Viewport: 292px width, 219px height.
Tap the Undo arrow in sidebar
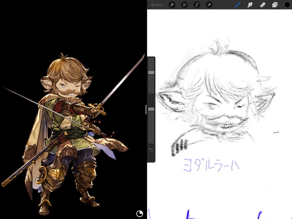pos(151,150)
